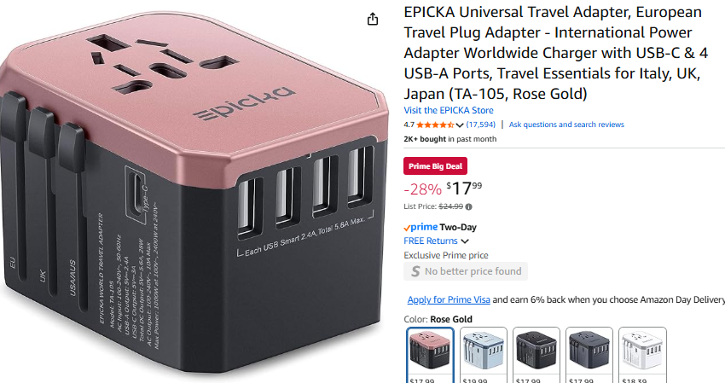Choose the white adapter color option

point(643,354)
